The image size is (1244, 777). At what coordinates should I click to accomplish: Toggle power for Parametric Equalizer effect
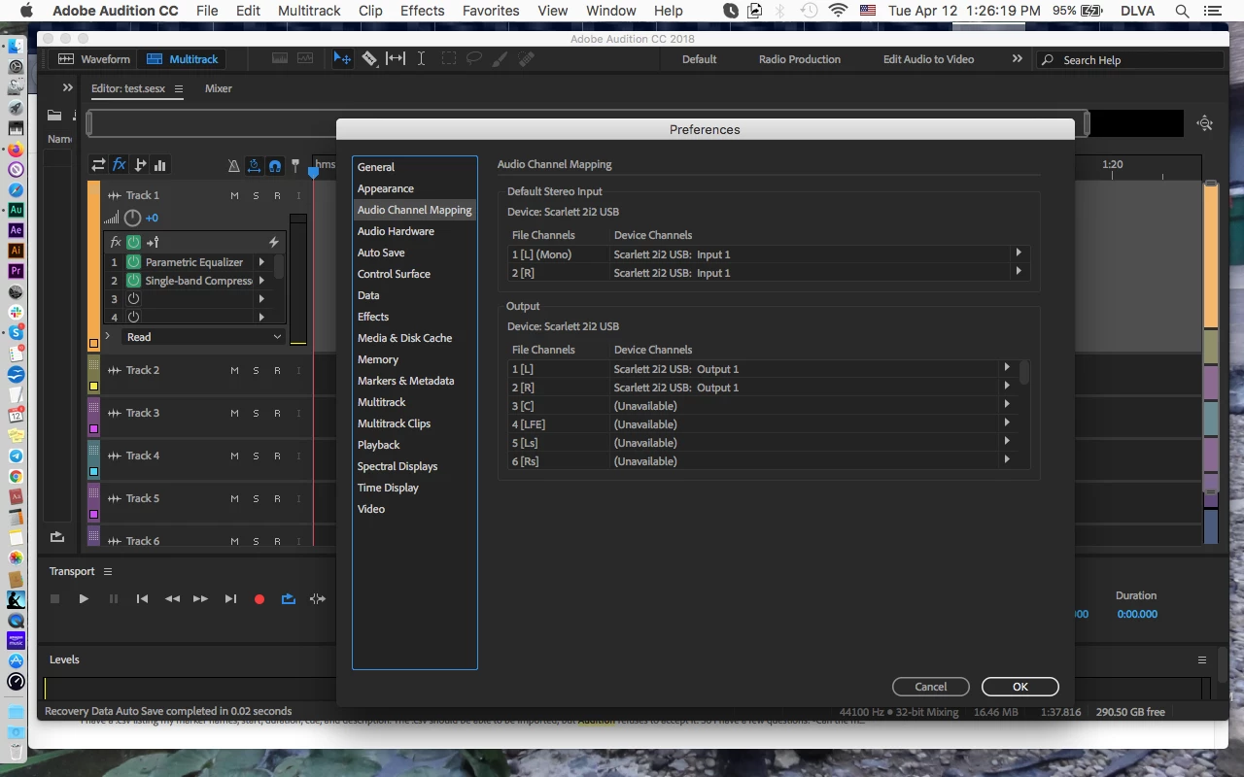(133, 262)
